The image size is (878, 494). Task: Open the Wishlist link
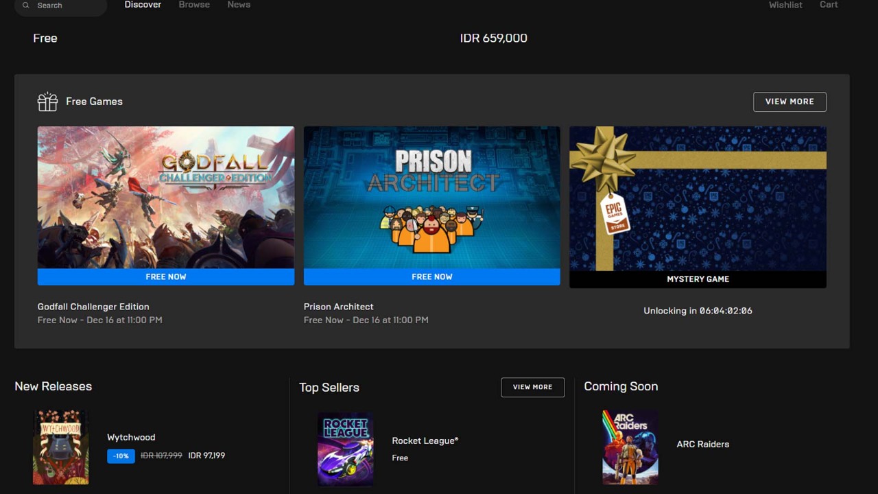point(785,5)
